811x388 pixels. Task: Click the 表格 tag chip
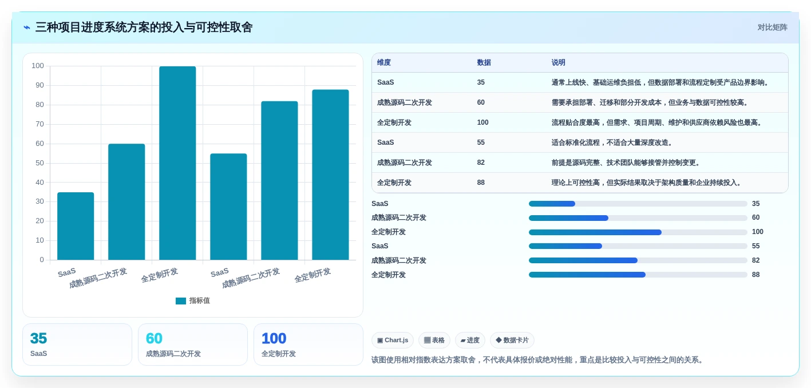click(x=434, y=341)
